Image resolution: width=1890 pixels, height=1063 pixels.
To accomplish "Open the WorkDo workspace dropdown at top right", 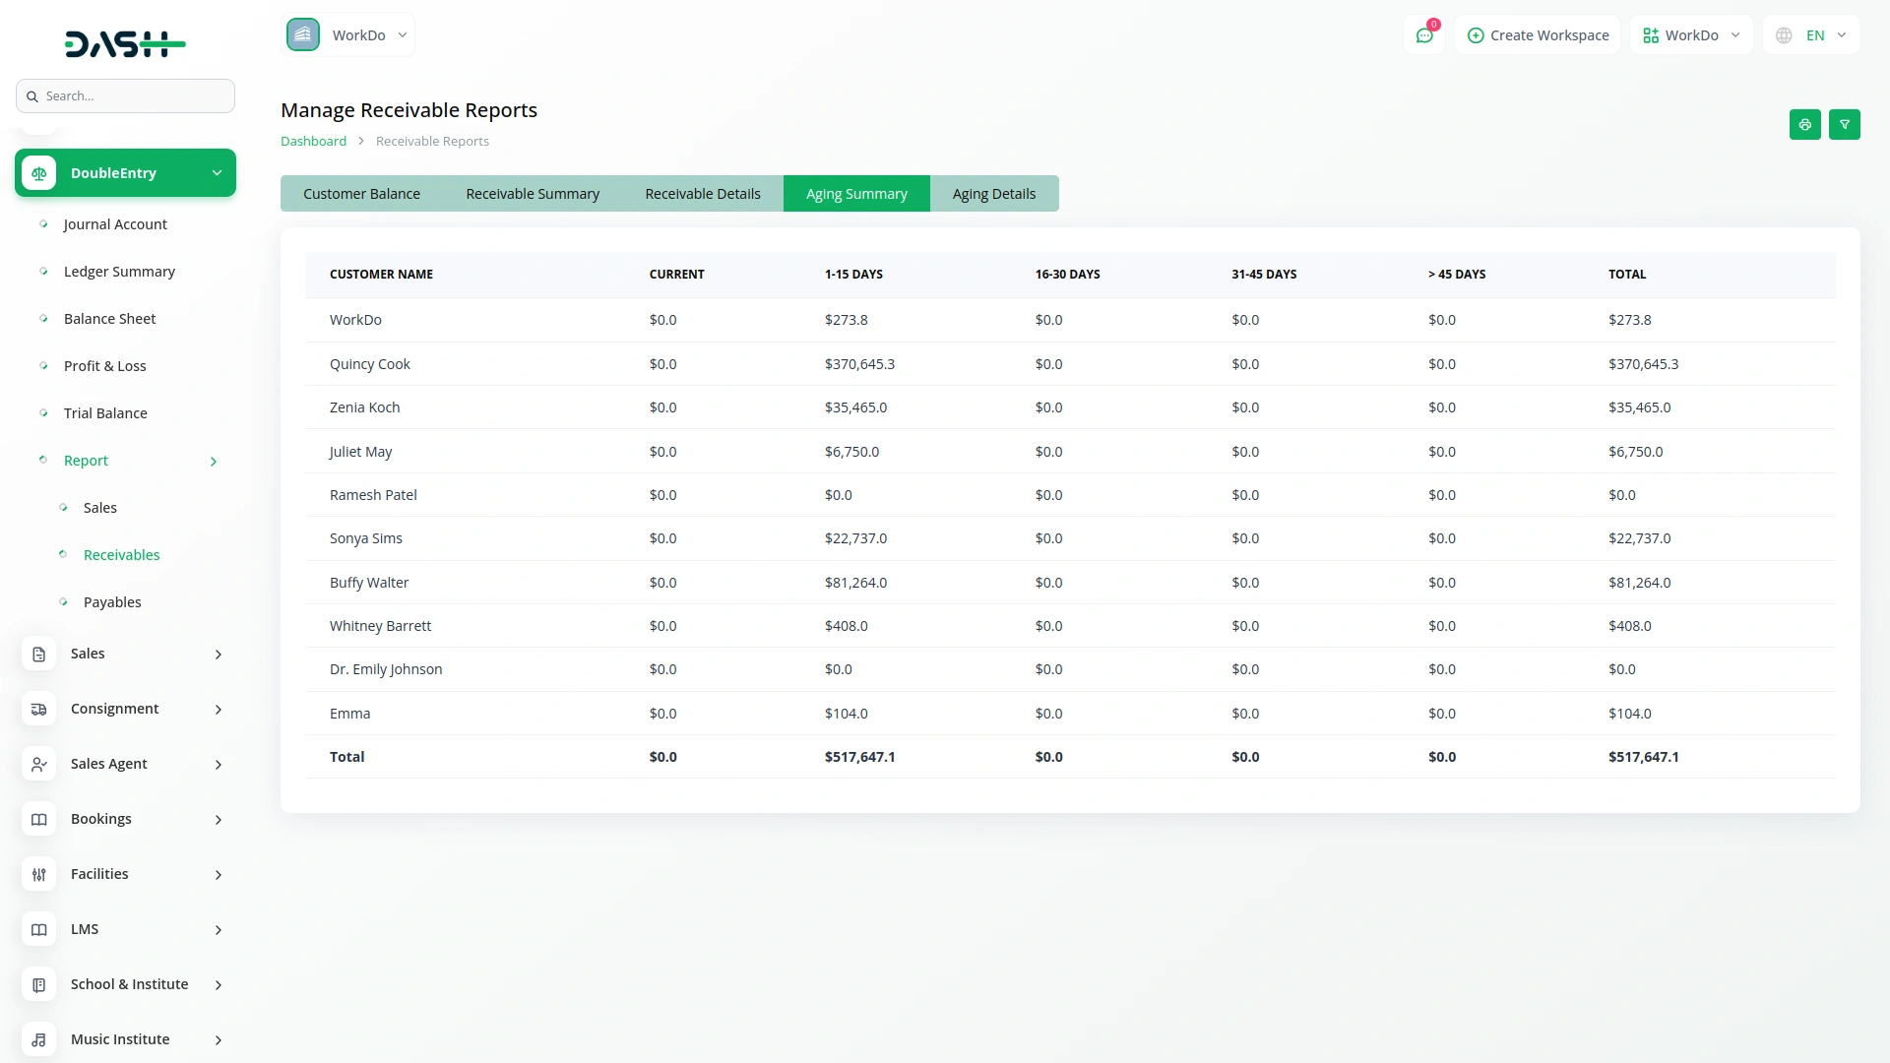I will click(x=1691, y=35).
